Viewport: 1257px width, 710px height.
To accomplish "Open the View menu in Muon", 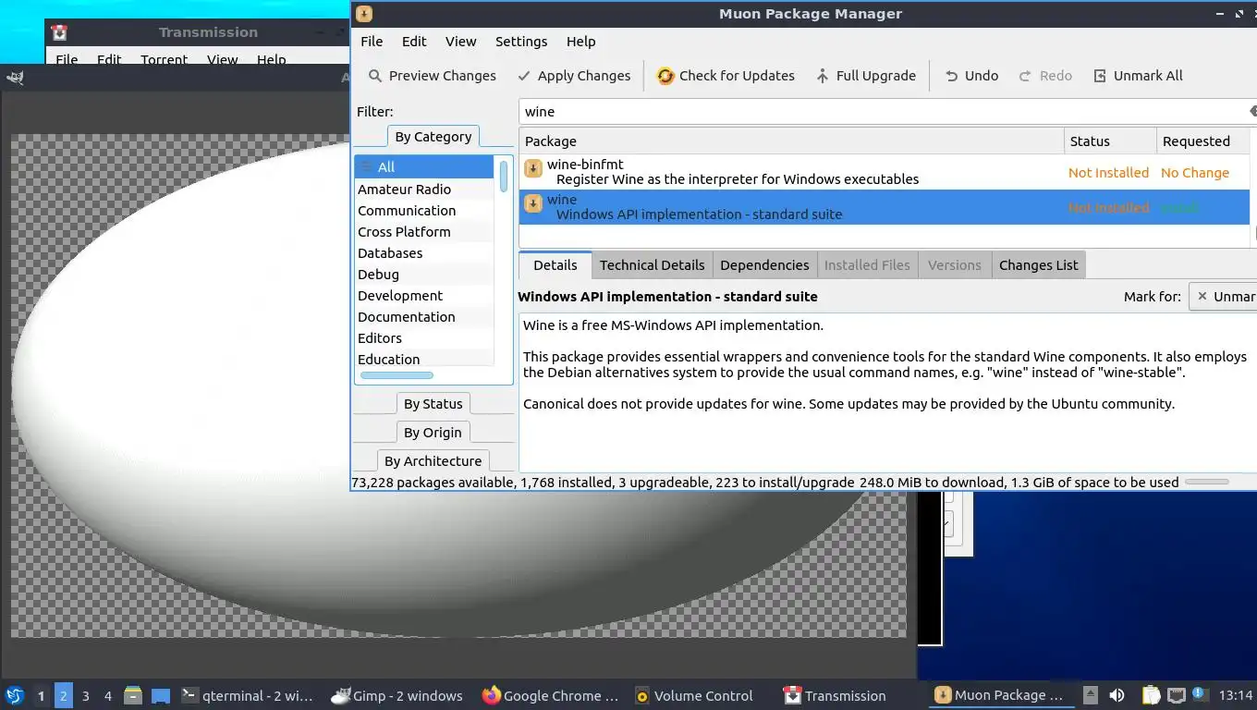I will [460, 42].
